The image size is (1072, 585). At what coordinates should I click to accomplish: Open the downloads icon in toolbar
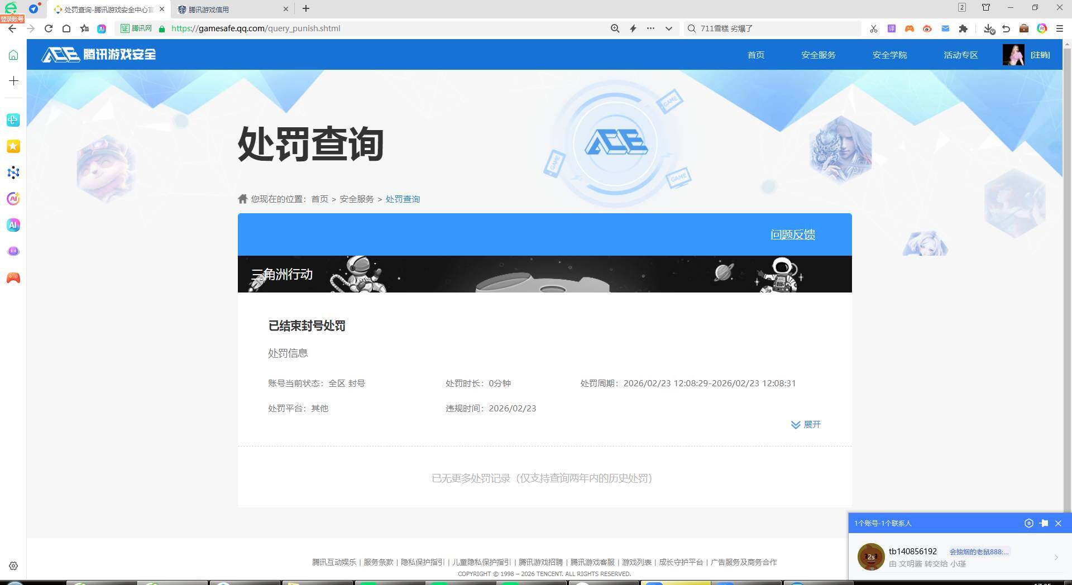(x=989, y=28)
